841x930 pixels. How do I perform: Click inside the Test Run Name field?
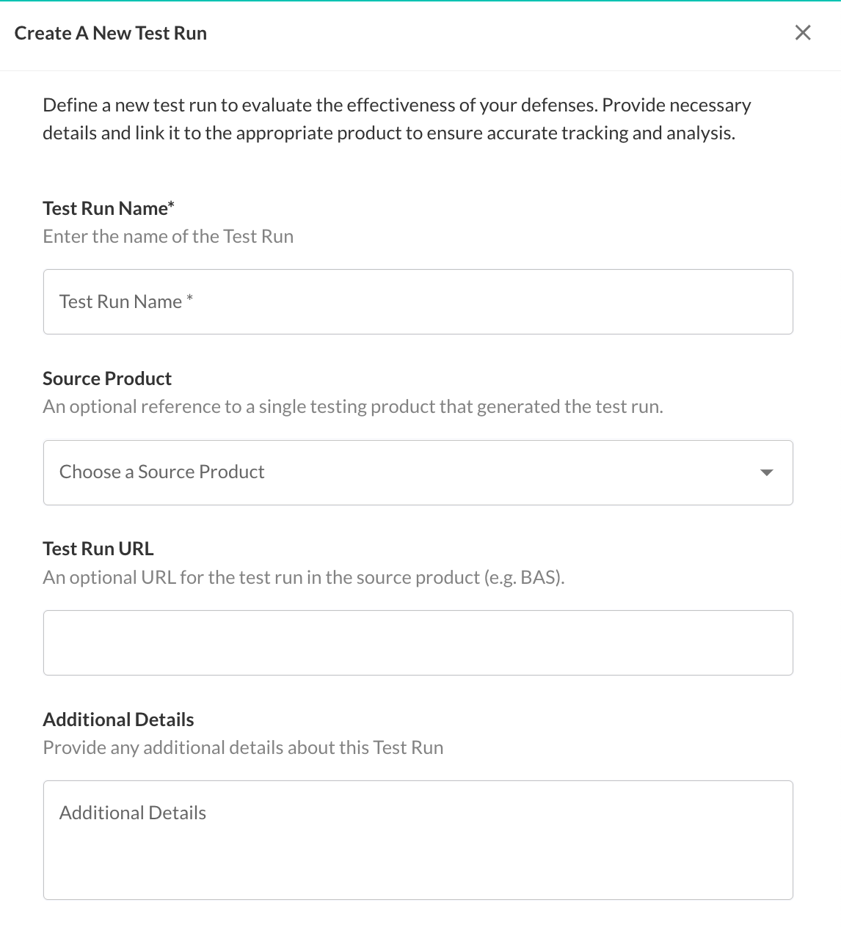click(418, 301)
